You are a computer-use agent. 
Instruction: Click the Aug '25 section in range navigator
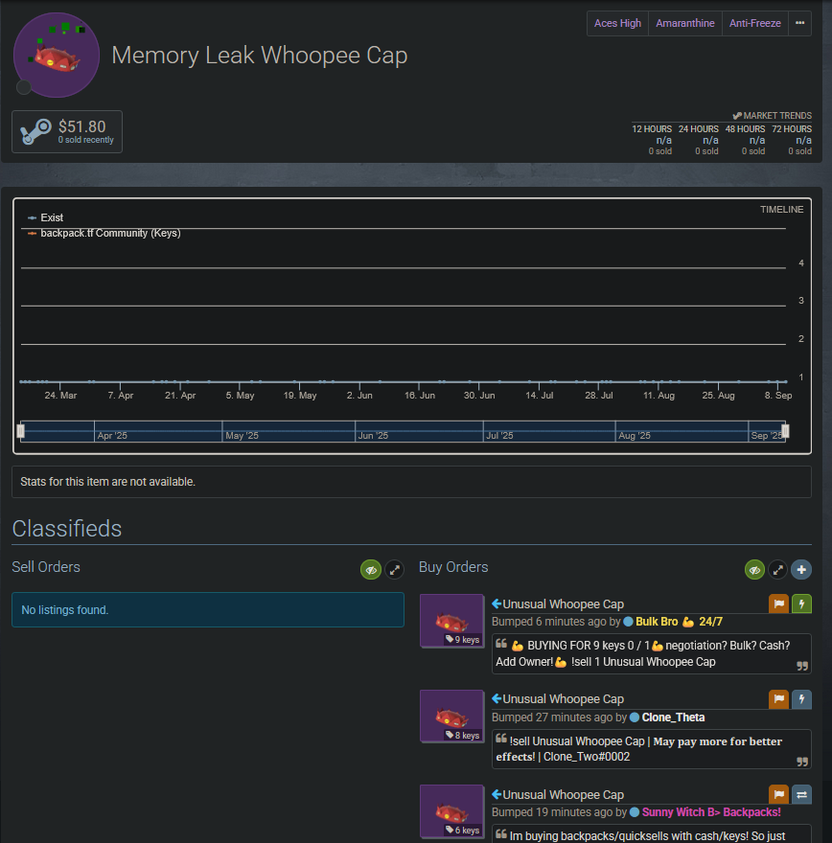click(682, 431)
